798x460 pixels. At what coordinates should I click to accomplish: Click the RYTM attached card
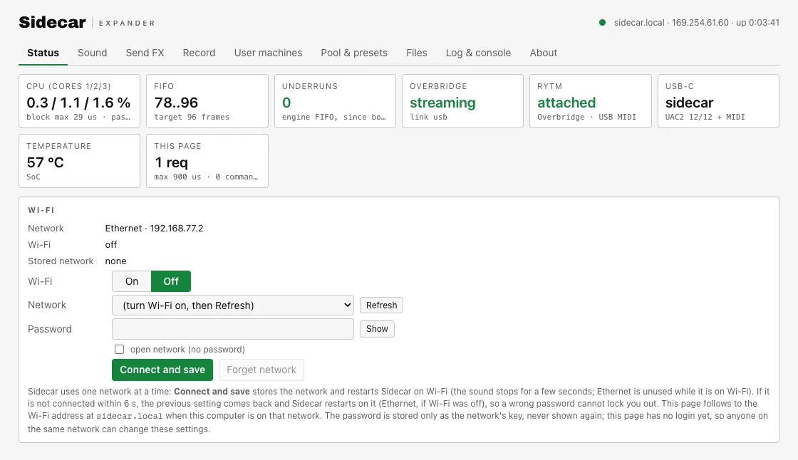pyautogui.click(x=591, y=101)
